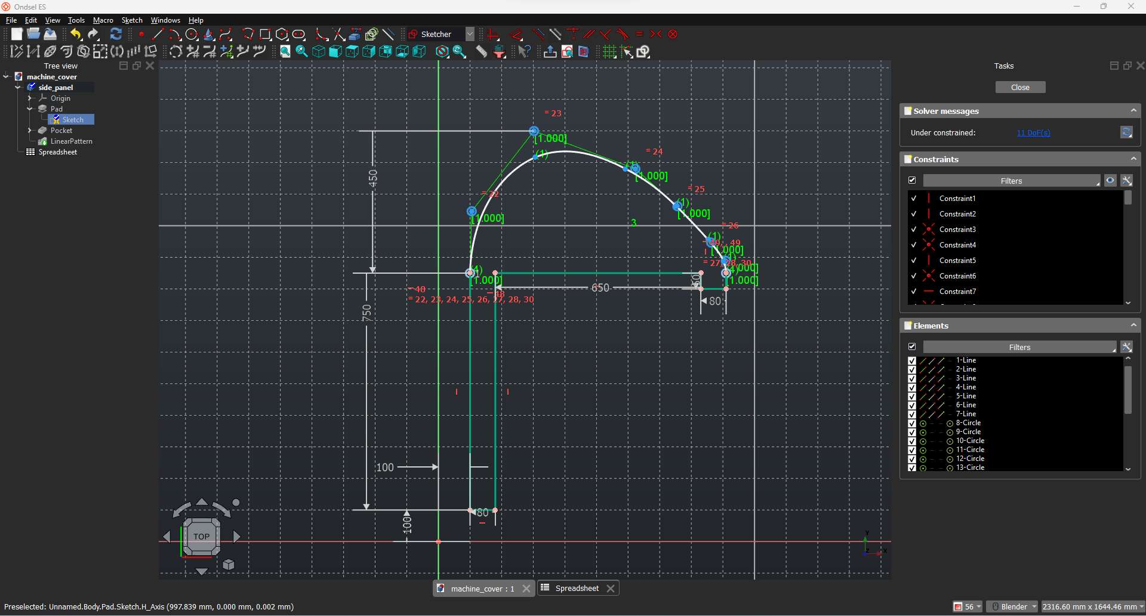Click the Fit All zoom icon
1146x616 pixels.
tap(285, 52)
